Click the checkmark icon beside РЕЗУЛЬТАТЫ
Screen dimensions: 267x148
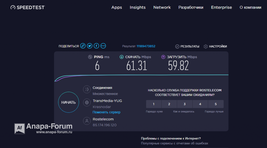coord(177,46)
